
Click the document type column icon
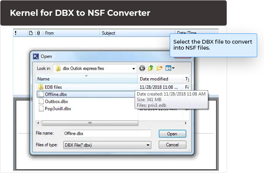coord(31,33)
